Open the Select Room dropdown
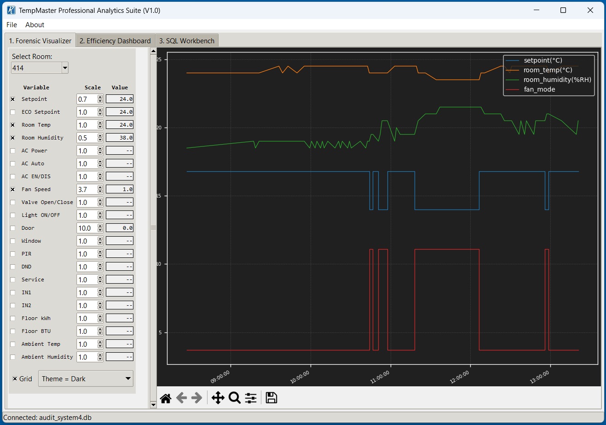 65,68
